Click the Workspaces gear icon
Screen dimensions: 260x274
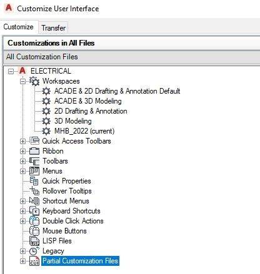(34, 81)
